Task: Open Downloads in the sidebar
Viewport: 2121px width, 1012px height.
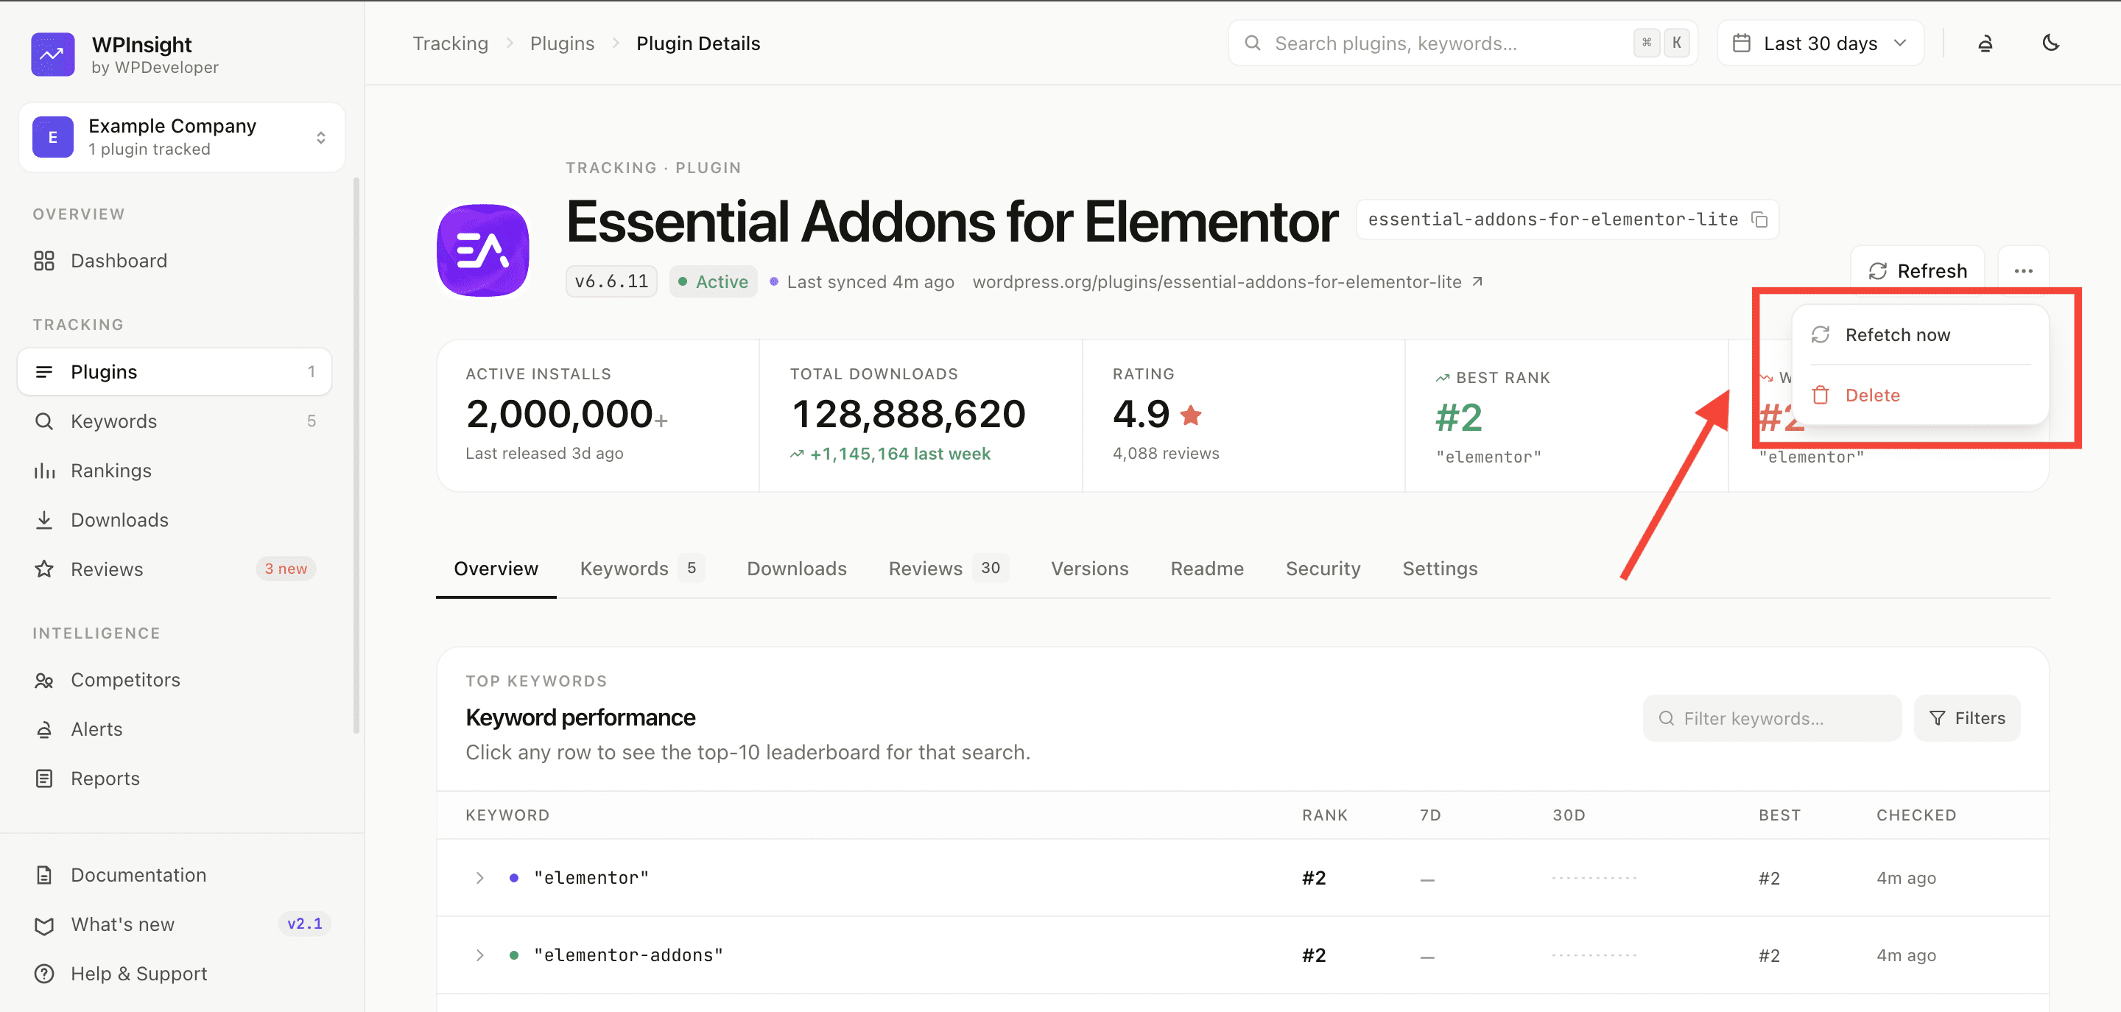Action: pos(175,521)
